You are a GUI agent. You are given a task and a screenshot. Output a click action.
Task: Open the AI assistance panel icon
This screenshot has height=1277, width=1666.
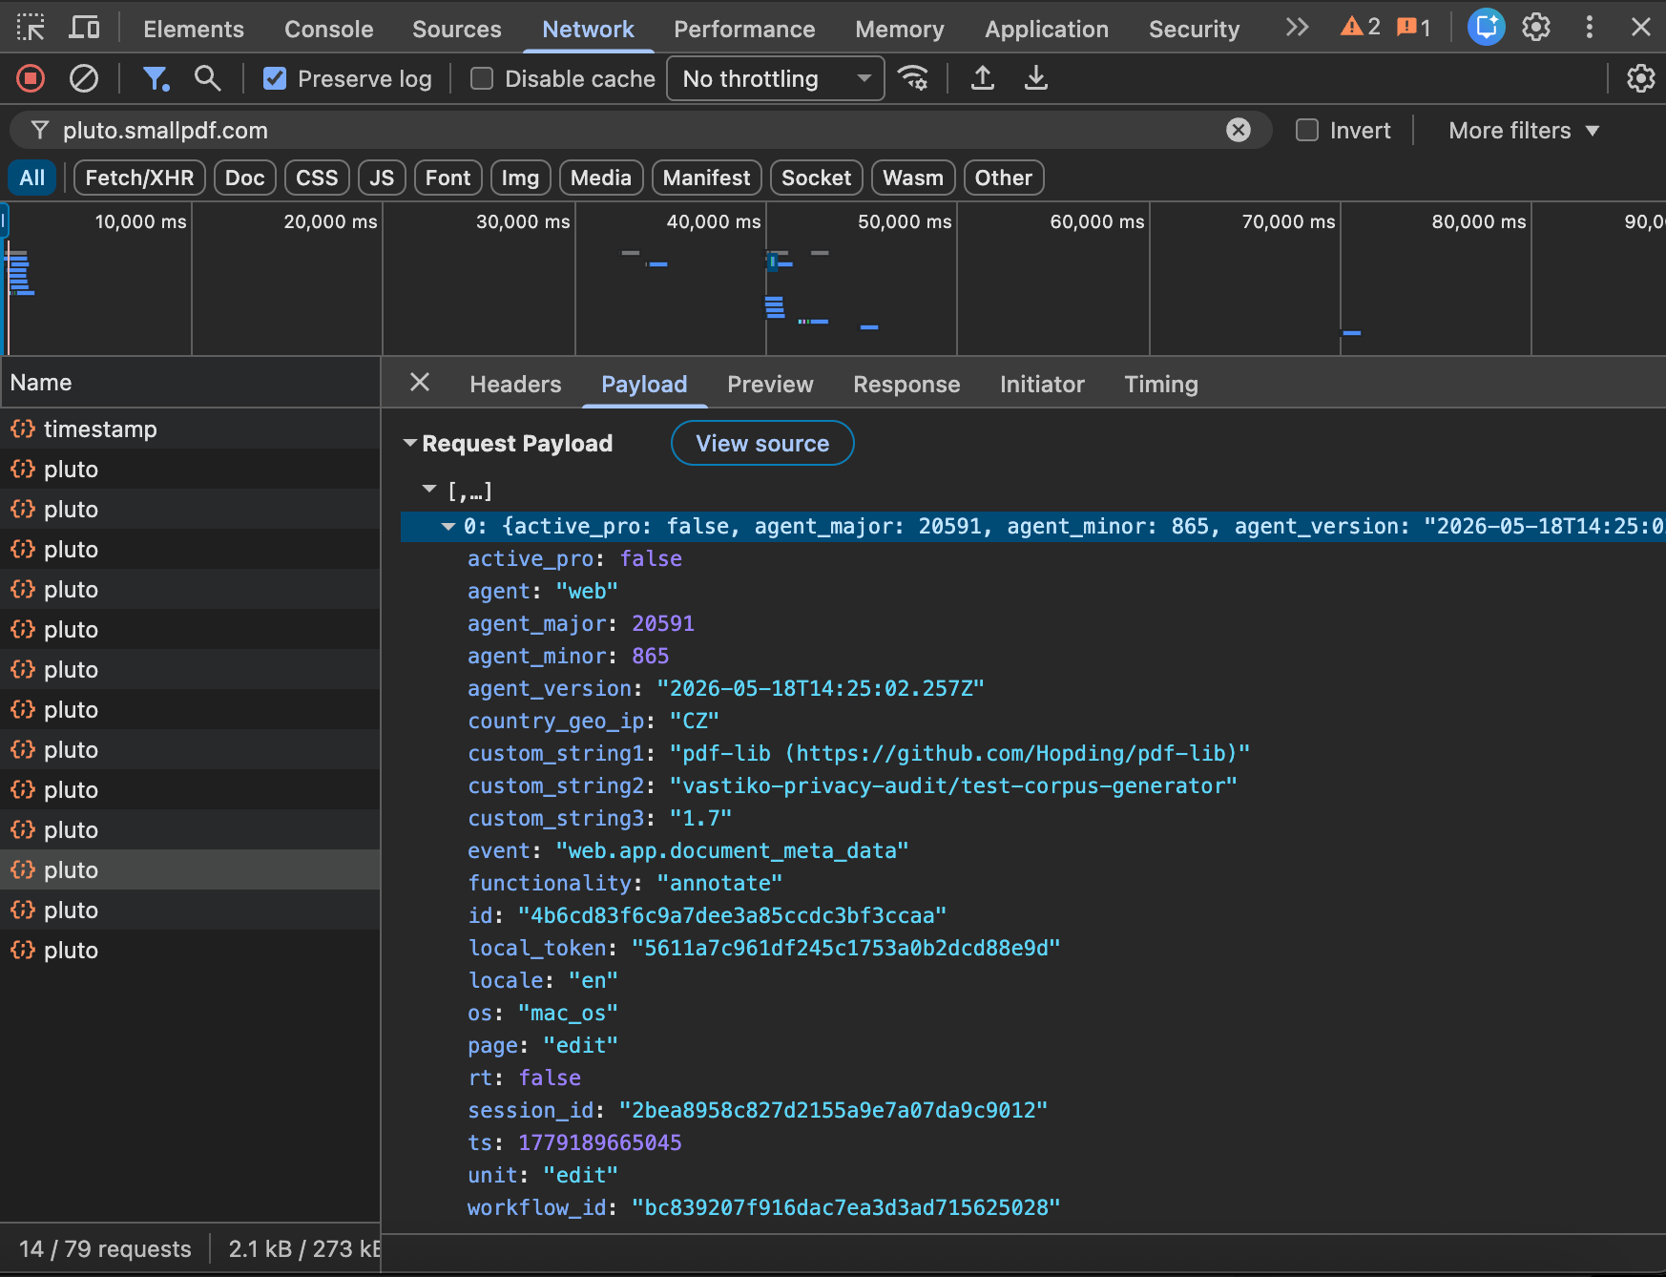pyautogui.click(x=1486, y=28)
